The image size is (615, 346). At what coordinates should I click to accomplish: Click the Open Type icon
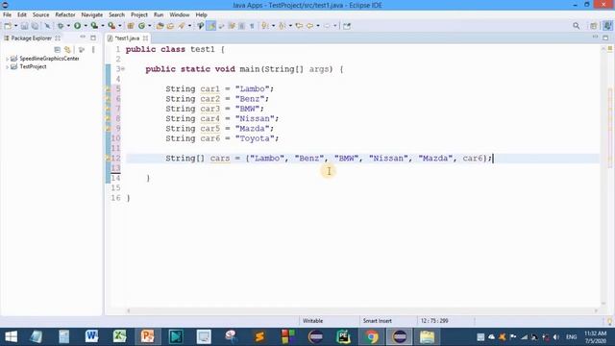click(160, 26)
